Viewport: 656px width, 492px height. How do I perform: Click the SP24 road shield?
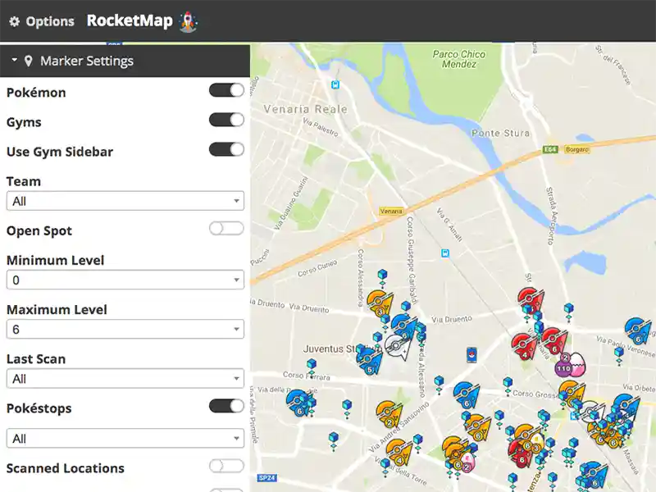click(266, 478)
